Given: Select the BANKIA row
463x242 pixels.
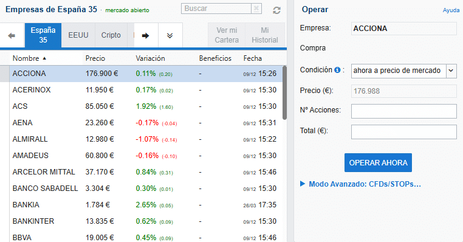Looking at the screenshot, I should (x=141, y=205).
